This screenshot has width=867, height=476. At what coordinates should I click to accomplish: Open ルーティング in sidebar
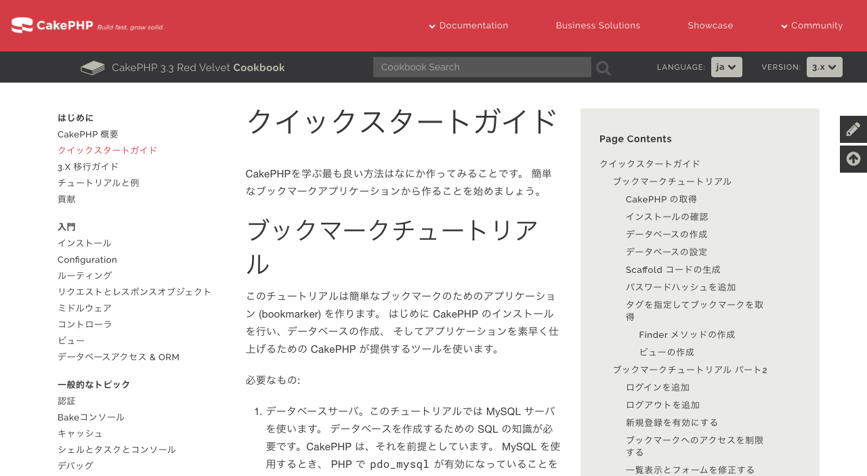point(85,276)
